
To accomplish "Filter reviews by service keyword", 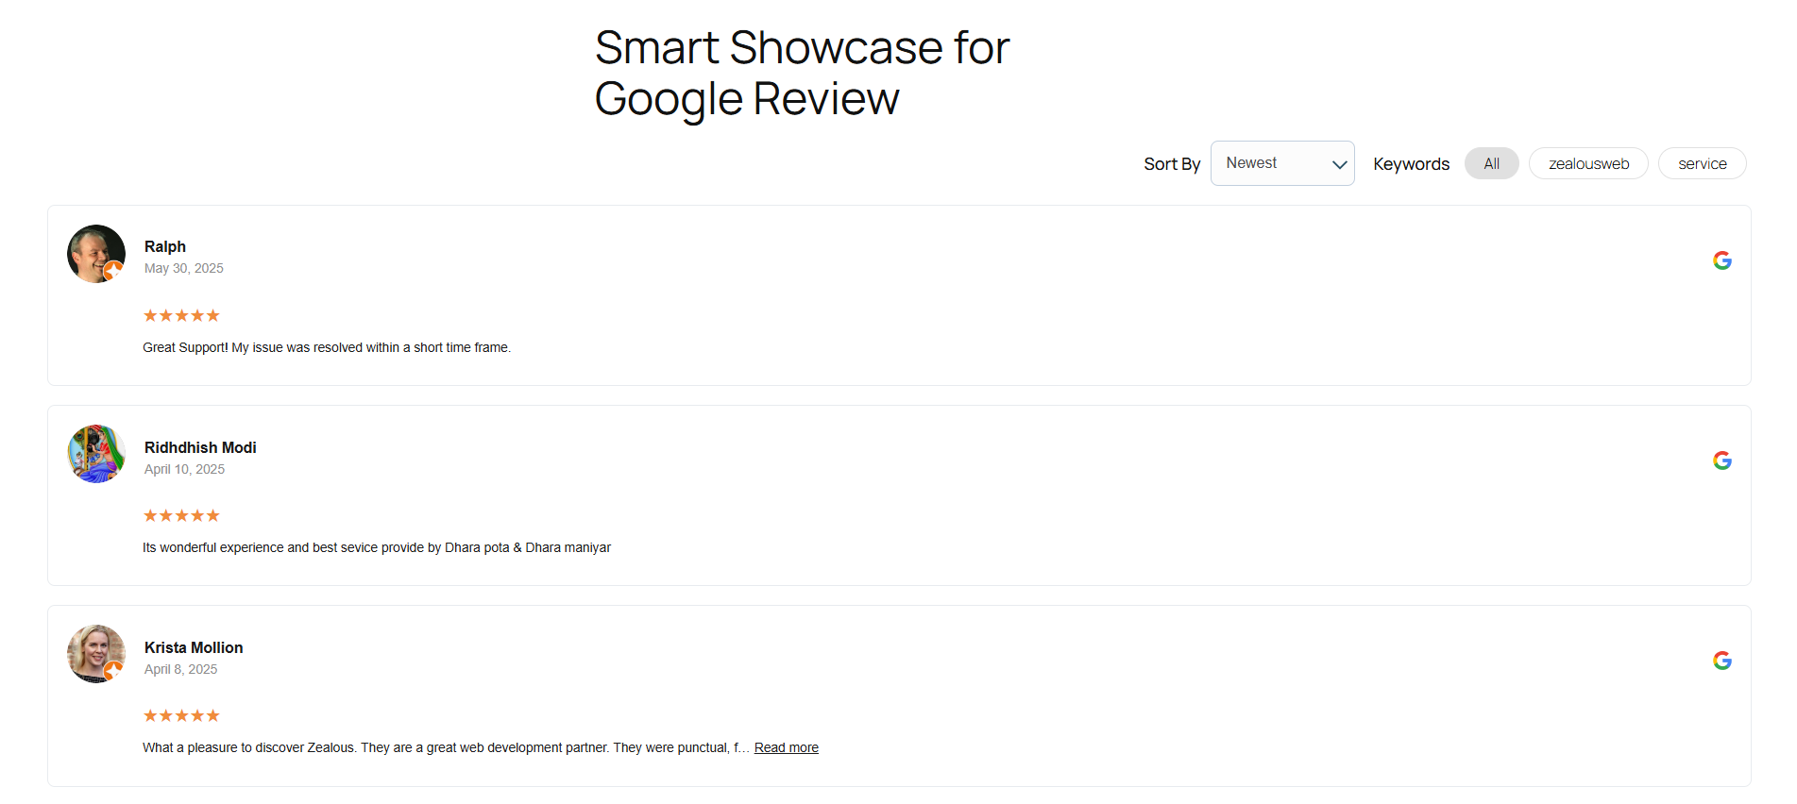I will click(x=1702, y=163).
